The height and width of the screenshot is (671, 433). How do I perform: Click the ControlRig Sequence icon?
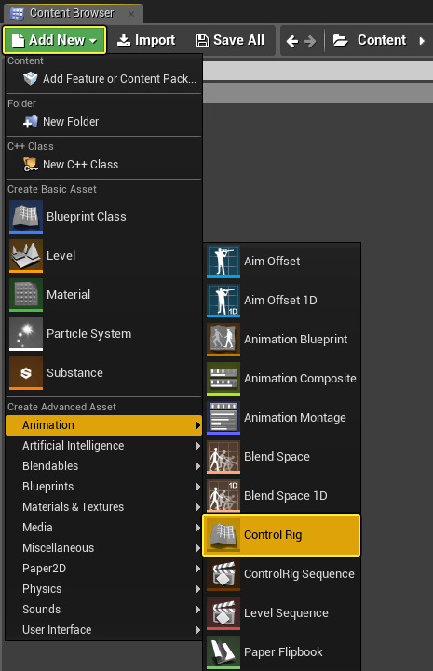[223, 574]
